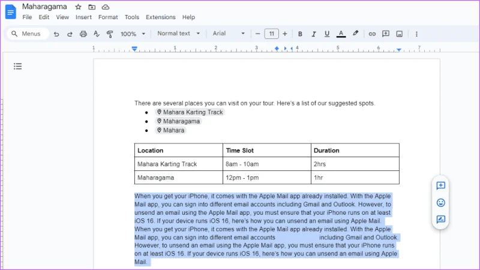This screenshot has height=270, width=480.
Task: Add emoji reaction from side panel
Action: [x=441, y=203]
